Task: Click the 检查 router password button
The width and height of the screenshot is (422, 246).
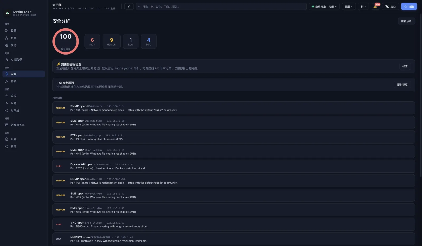Action: (x=405, y=66)
